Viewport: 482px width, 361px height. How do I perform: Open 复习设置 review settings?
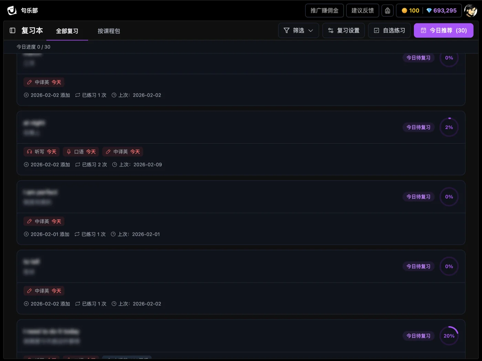343,31
